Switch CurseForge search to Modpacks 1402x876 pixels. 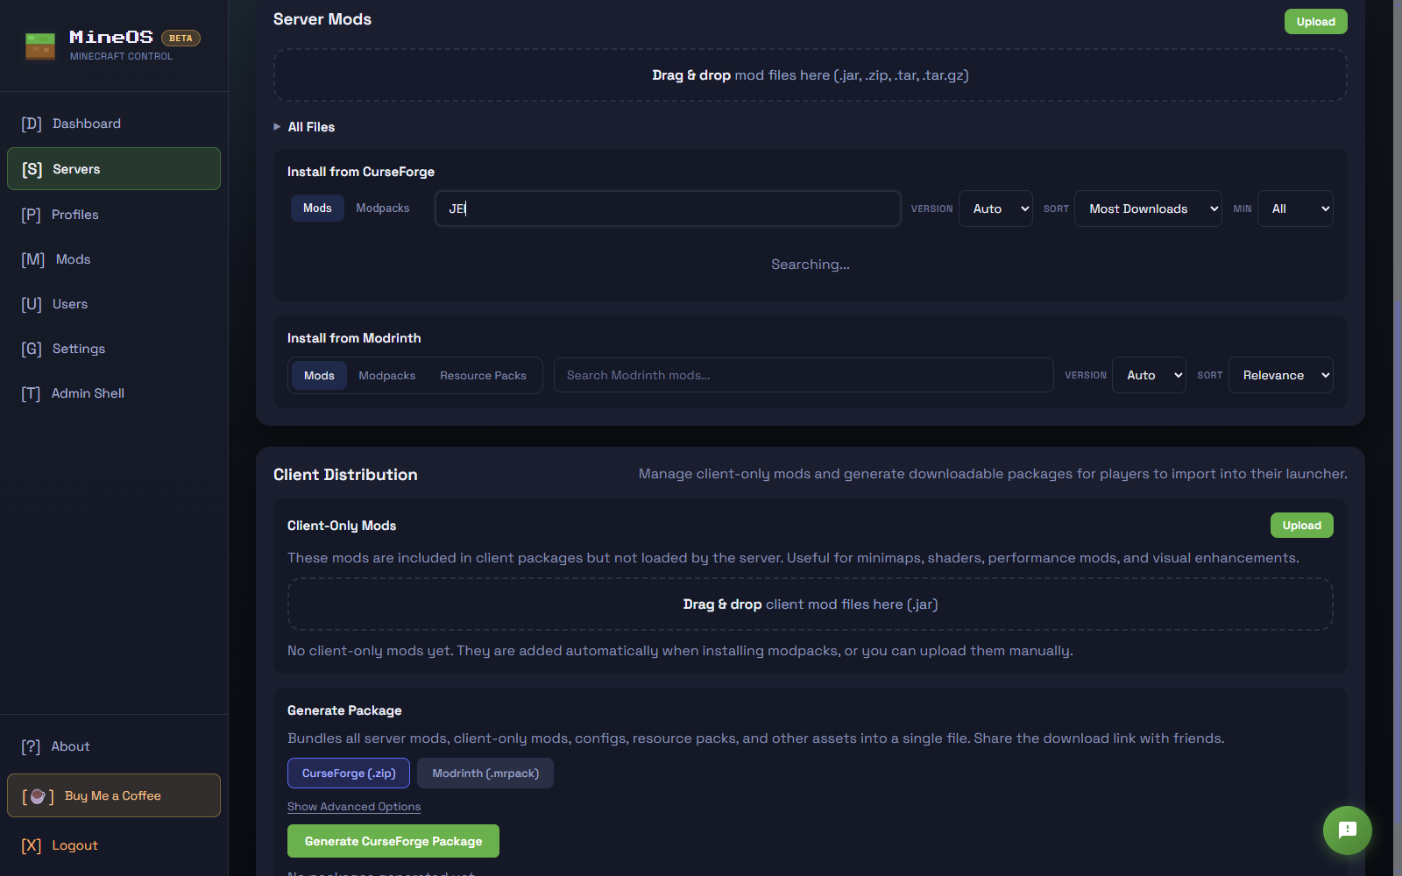(x=383, y=208)
